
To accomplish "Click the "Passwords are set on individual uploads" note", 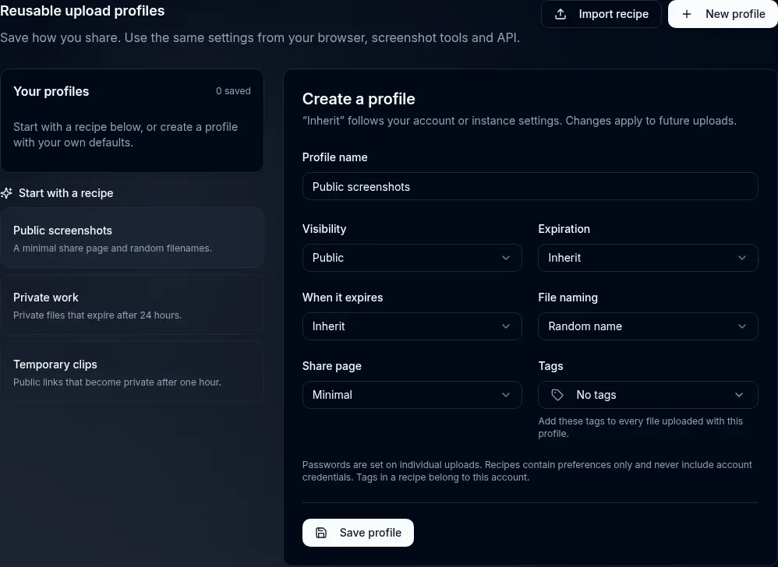I will pyautogui.click(x=527, y=471).
